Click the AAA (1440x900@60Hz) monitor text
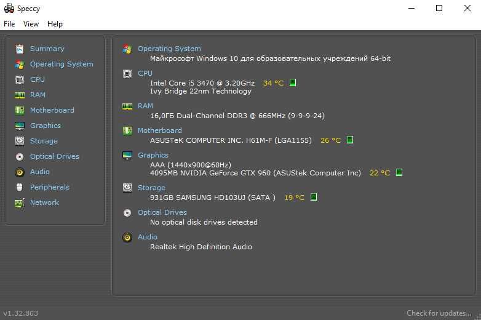This screenshot has width=481, height=320. coord(191,165)
